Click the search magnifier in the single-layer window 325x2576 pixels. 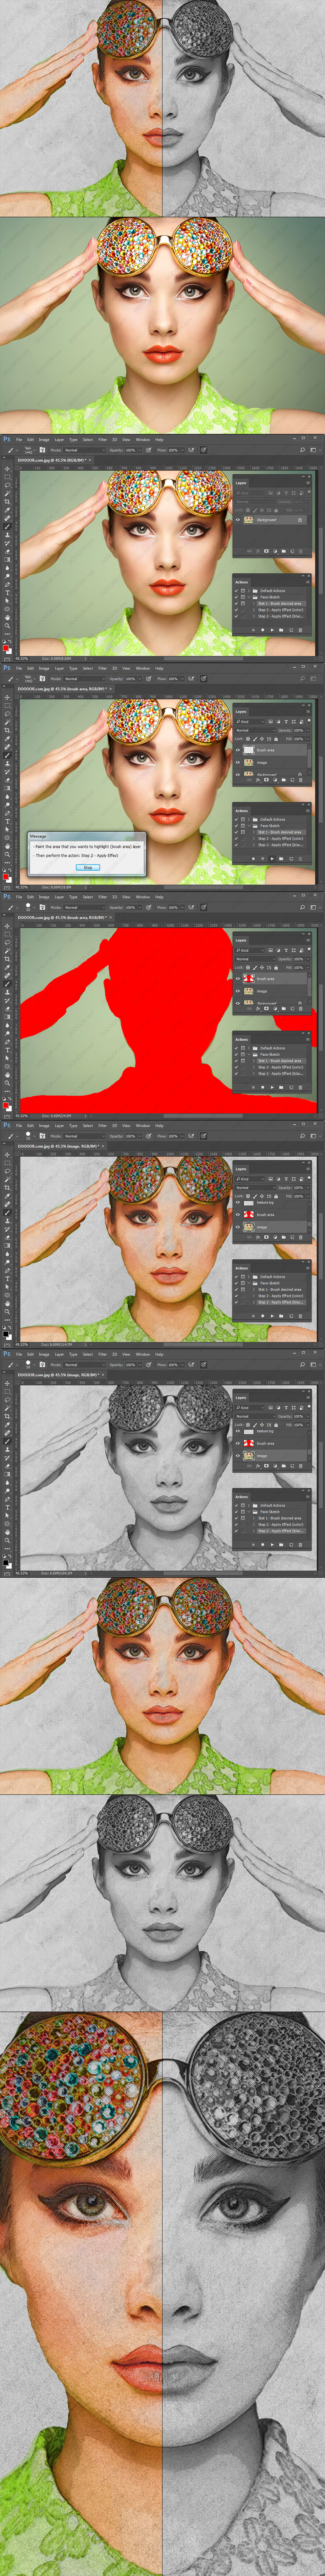[302, 450]
